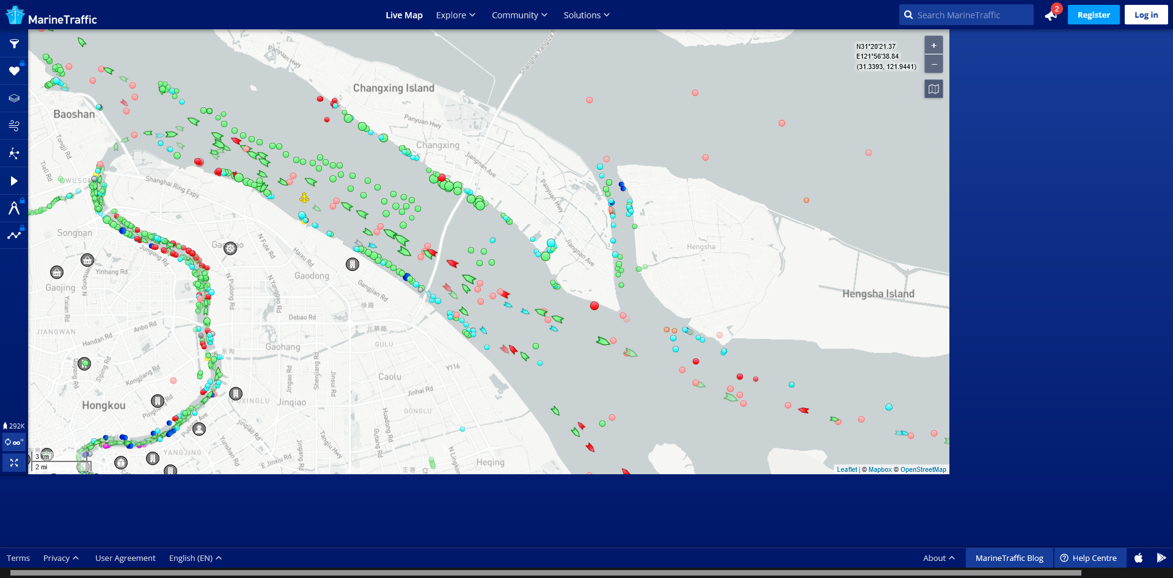Open My Fleets heart icon
Viewport: 1173px width, 578px height.
(14, 71)
